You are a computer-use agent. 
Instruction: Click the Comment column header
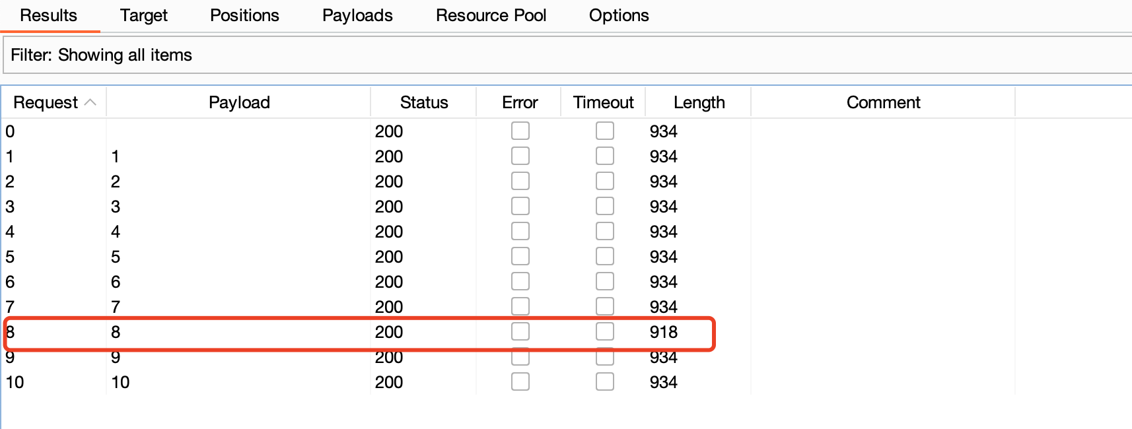pyautogui.click(x=883, y=102)
